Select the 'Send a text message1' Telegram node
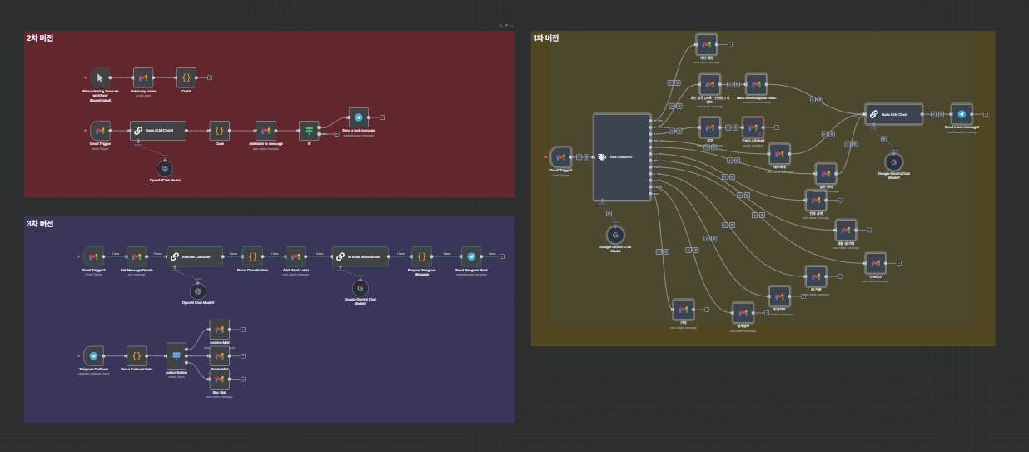 click(x=961, y=114)
